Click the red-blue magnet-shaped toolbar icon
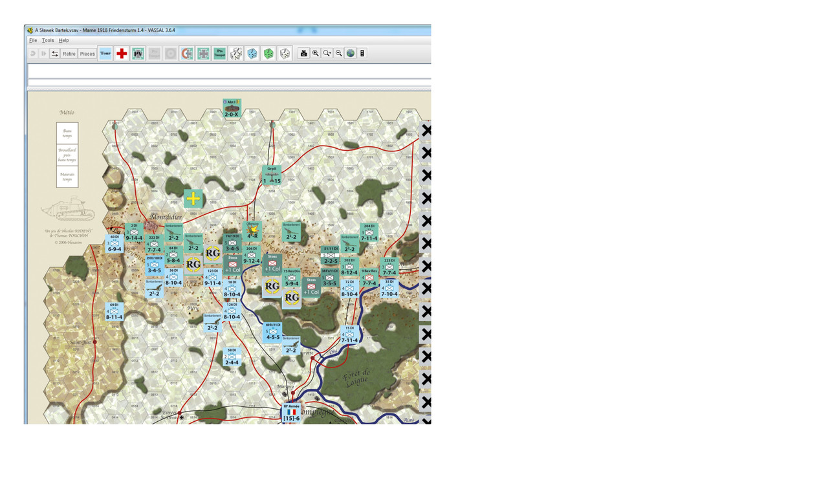This screenshot has height=504, width=828. 187,54
